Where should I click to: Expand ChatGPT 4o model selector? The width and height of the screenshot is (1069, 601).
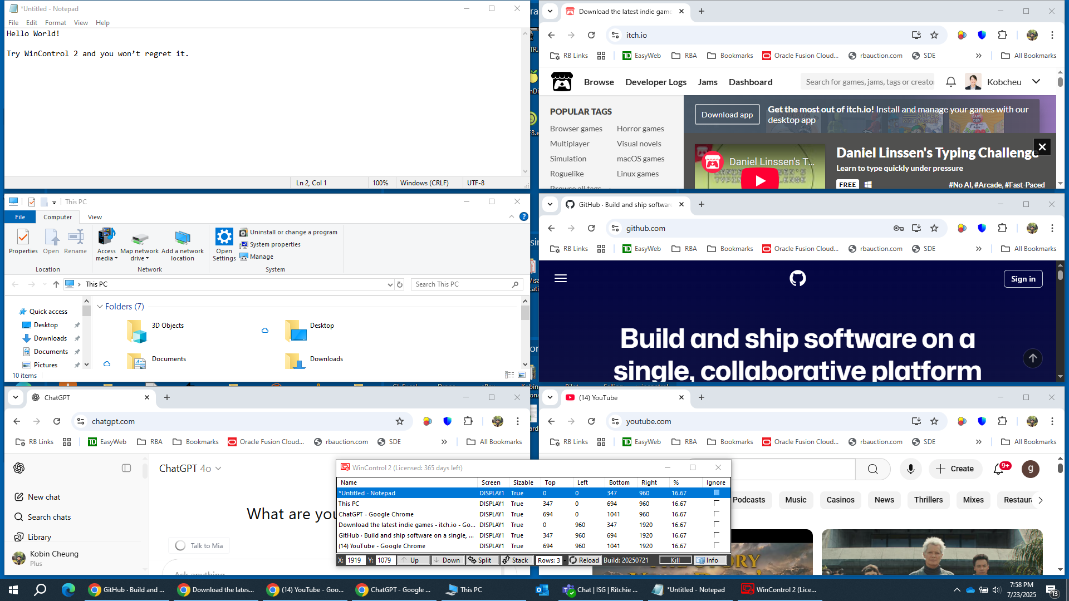[190, 469]
